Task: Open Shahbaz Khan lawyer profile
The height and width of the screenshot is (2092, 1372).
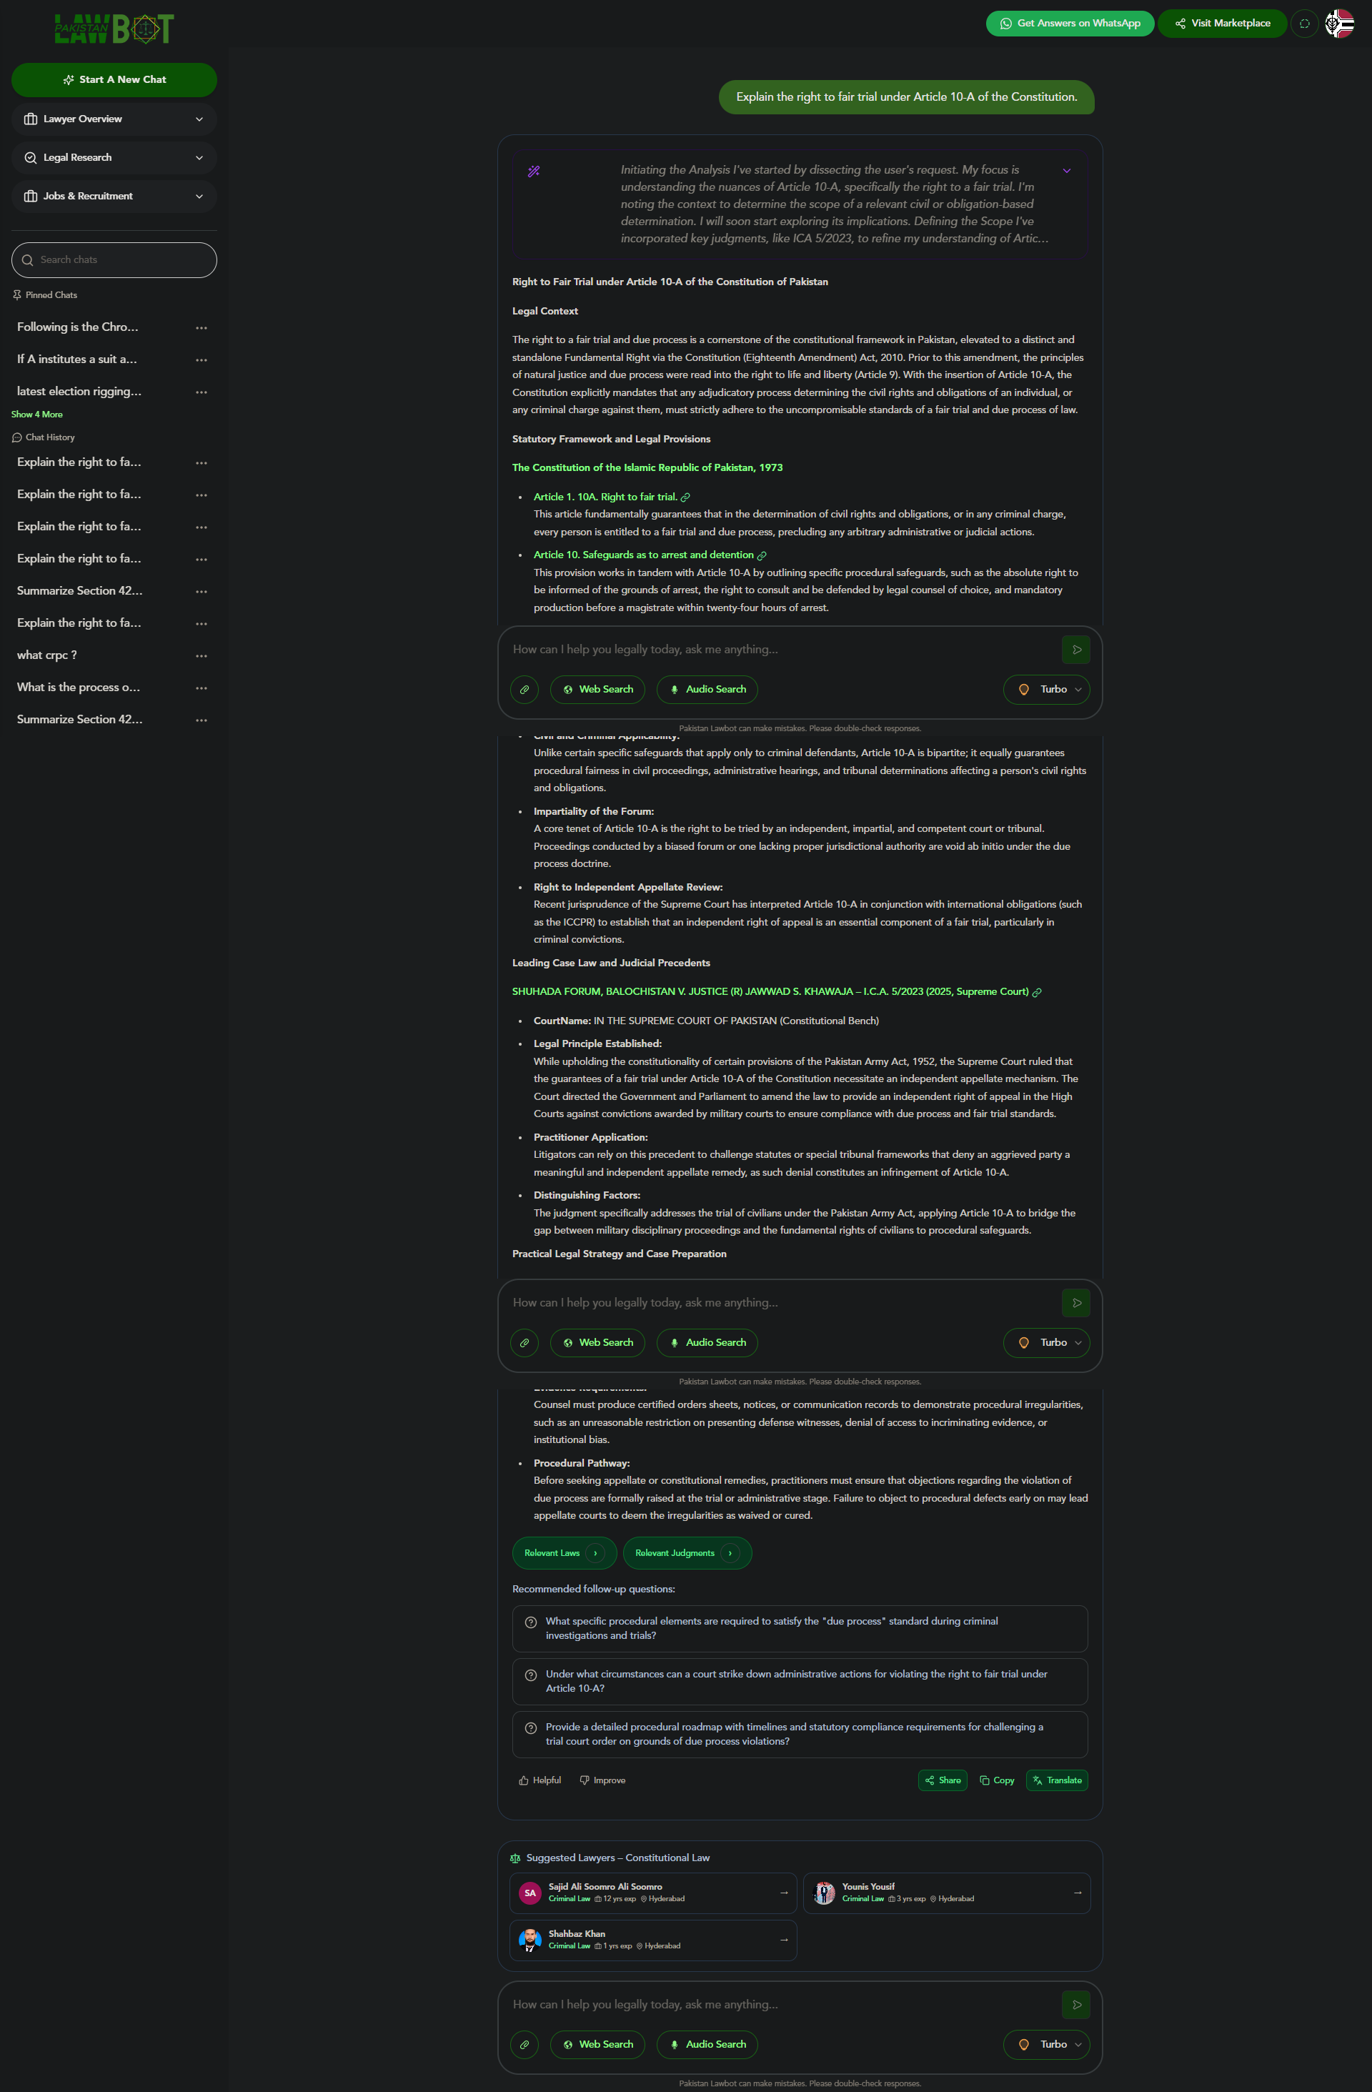Action: pos(652,1940)
